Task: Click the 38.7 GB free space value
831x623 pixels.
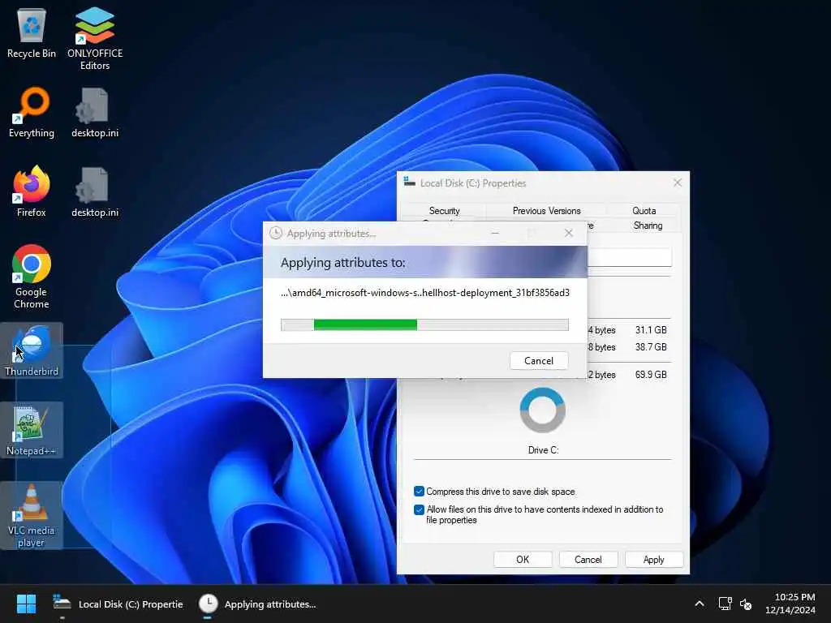Action: coord(651,347)
